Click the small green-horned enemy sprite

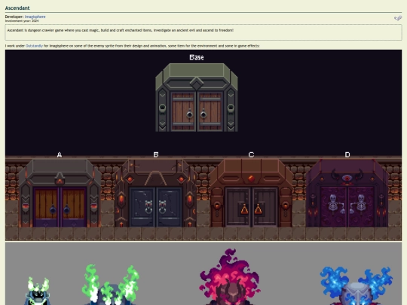coord(38,291)
